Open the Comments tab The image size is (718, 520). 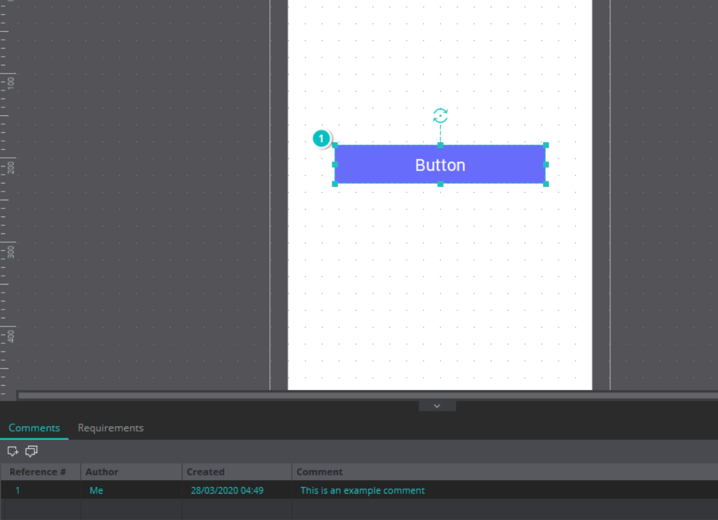click(34, 428)
